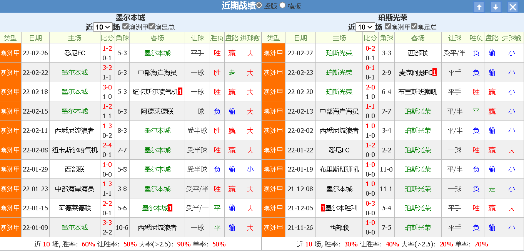Image resolution: width=524 pixels, height=251 pixels.
Task: Select the 竖版 vertical layout radio
Action: point(259,5)
